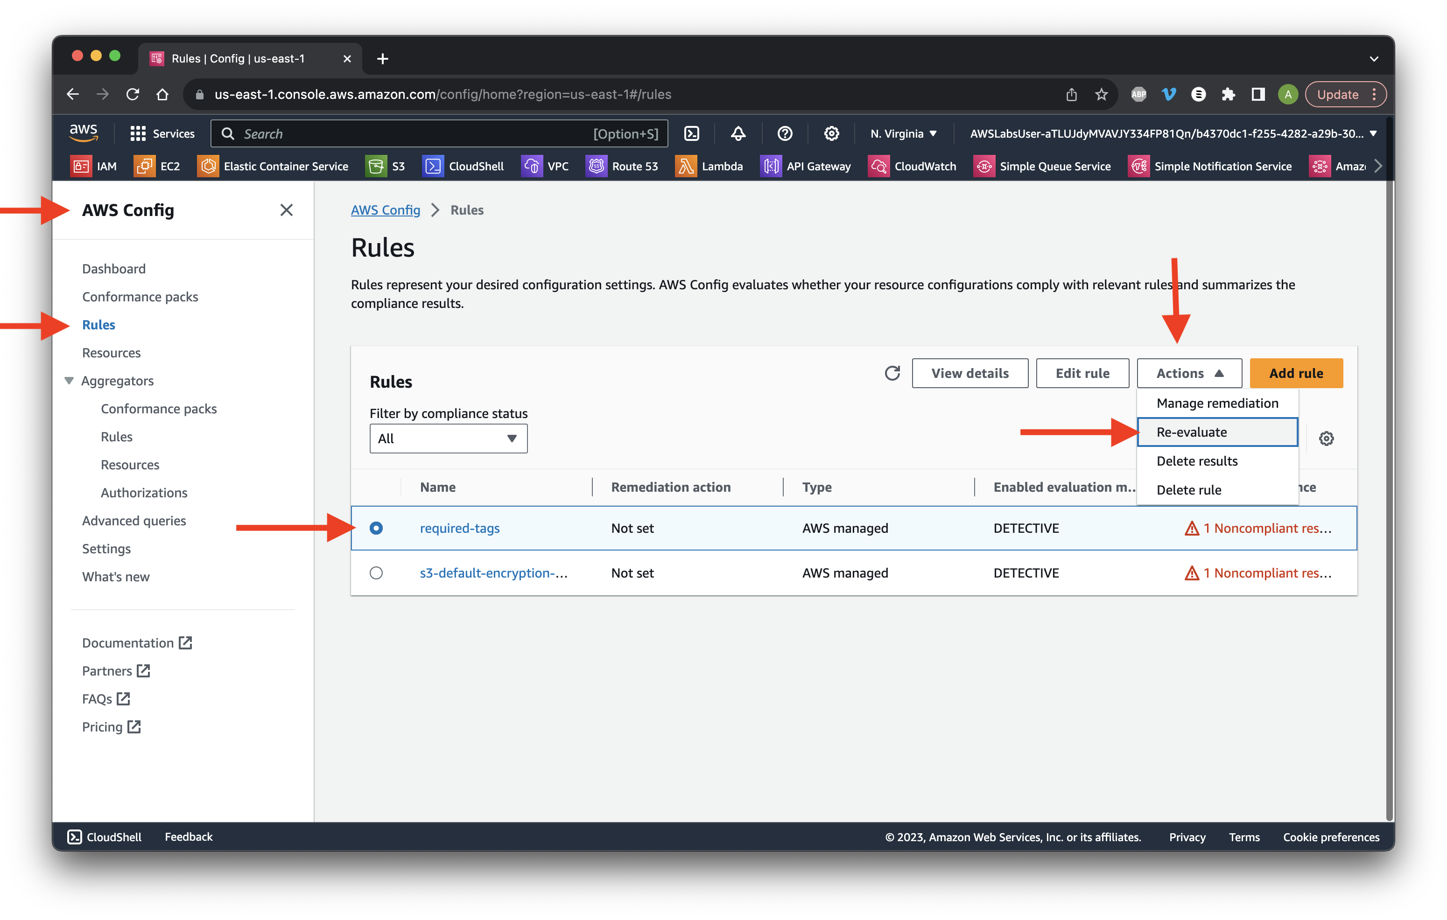This screenshot has height=920, width=1447.
Task: Open Lambda shortcut in favorites bar
Action: [x=709, y=167]
